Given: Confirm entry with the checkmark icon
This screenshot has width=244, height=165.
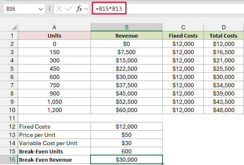Looking at the screenshot, I should click(x=69, y=9).
